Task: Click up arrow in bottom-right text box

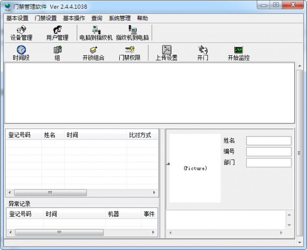Action: coord(289,215)
